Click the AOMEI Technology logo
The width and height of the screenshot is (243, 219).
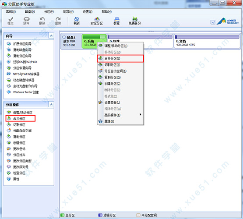pos(228,21)
